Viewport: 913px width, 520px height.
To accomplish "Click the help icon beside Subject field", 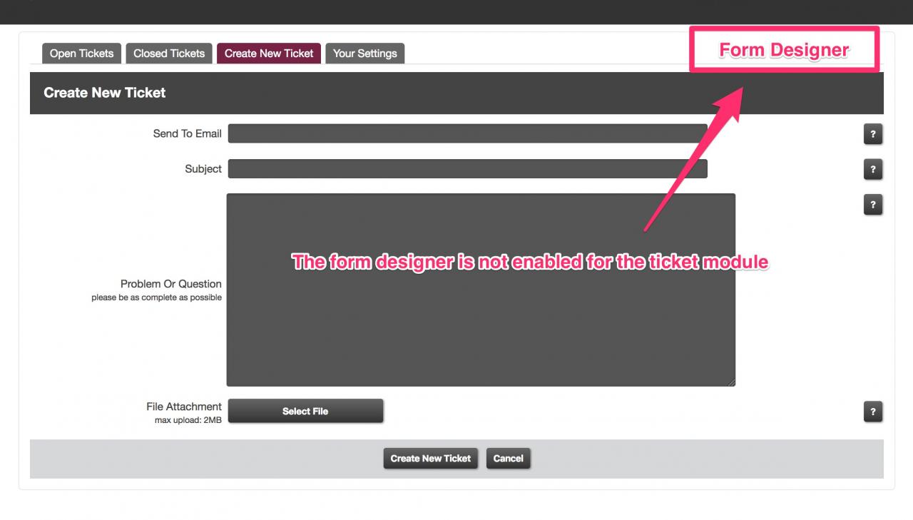I will tap(873, 169).
